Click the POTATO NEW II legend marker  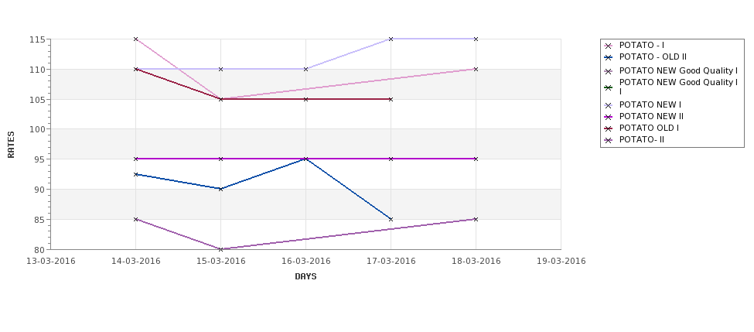pyautogui.click(x=609, y=117)
